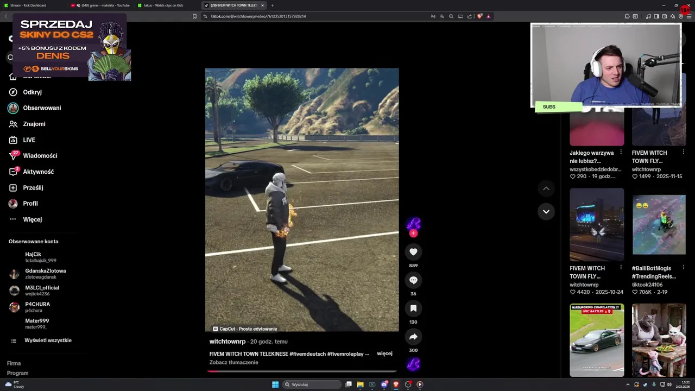Open Brave Rewards triangle icon
695x391 pixels.
(489, 16)
